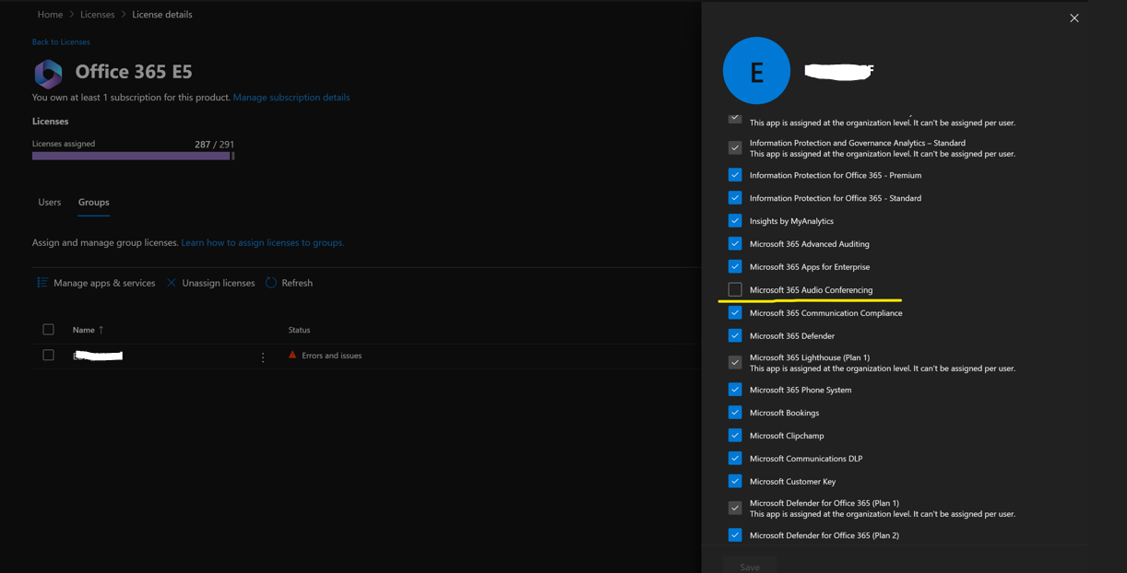The width and height of the screenshot is (1127, 573).
Task: Close the side panel with the X
Action: pyautogui.click(x=1074, y=18)
